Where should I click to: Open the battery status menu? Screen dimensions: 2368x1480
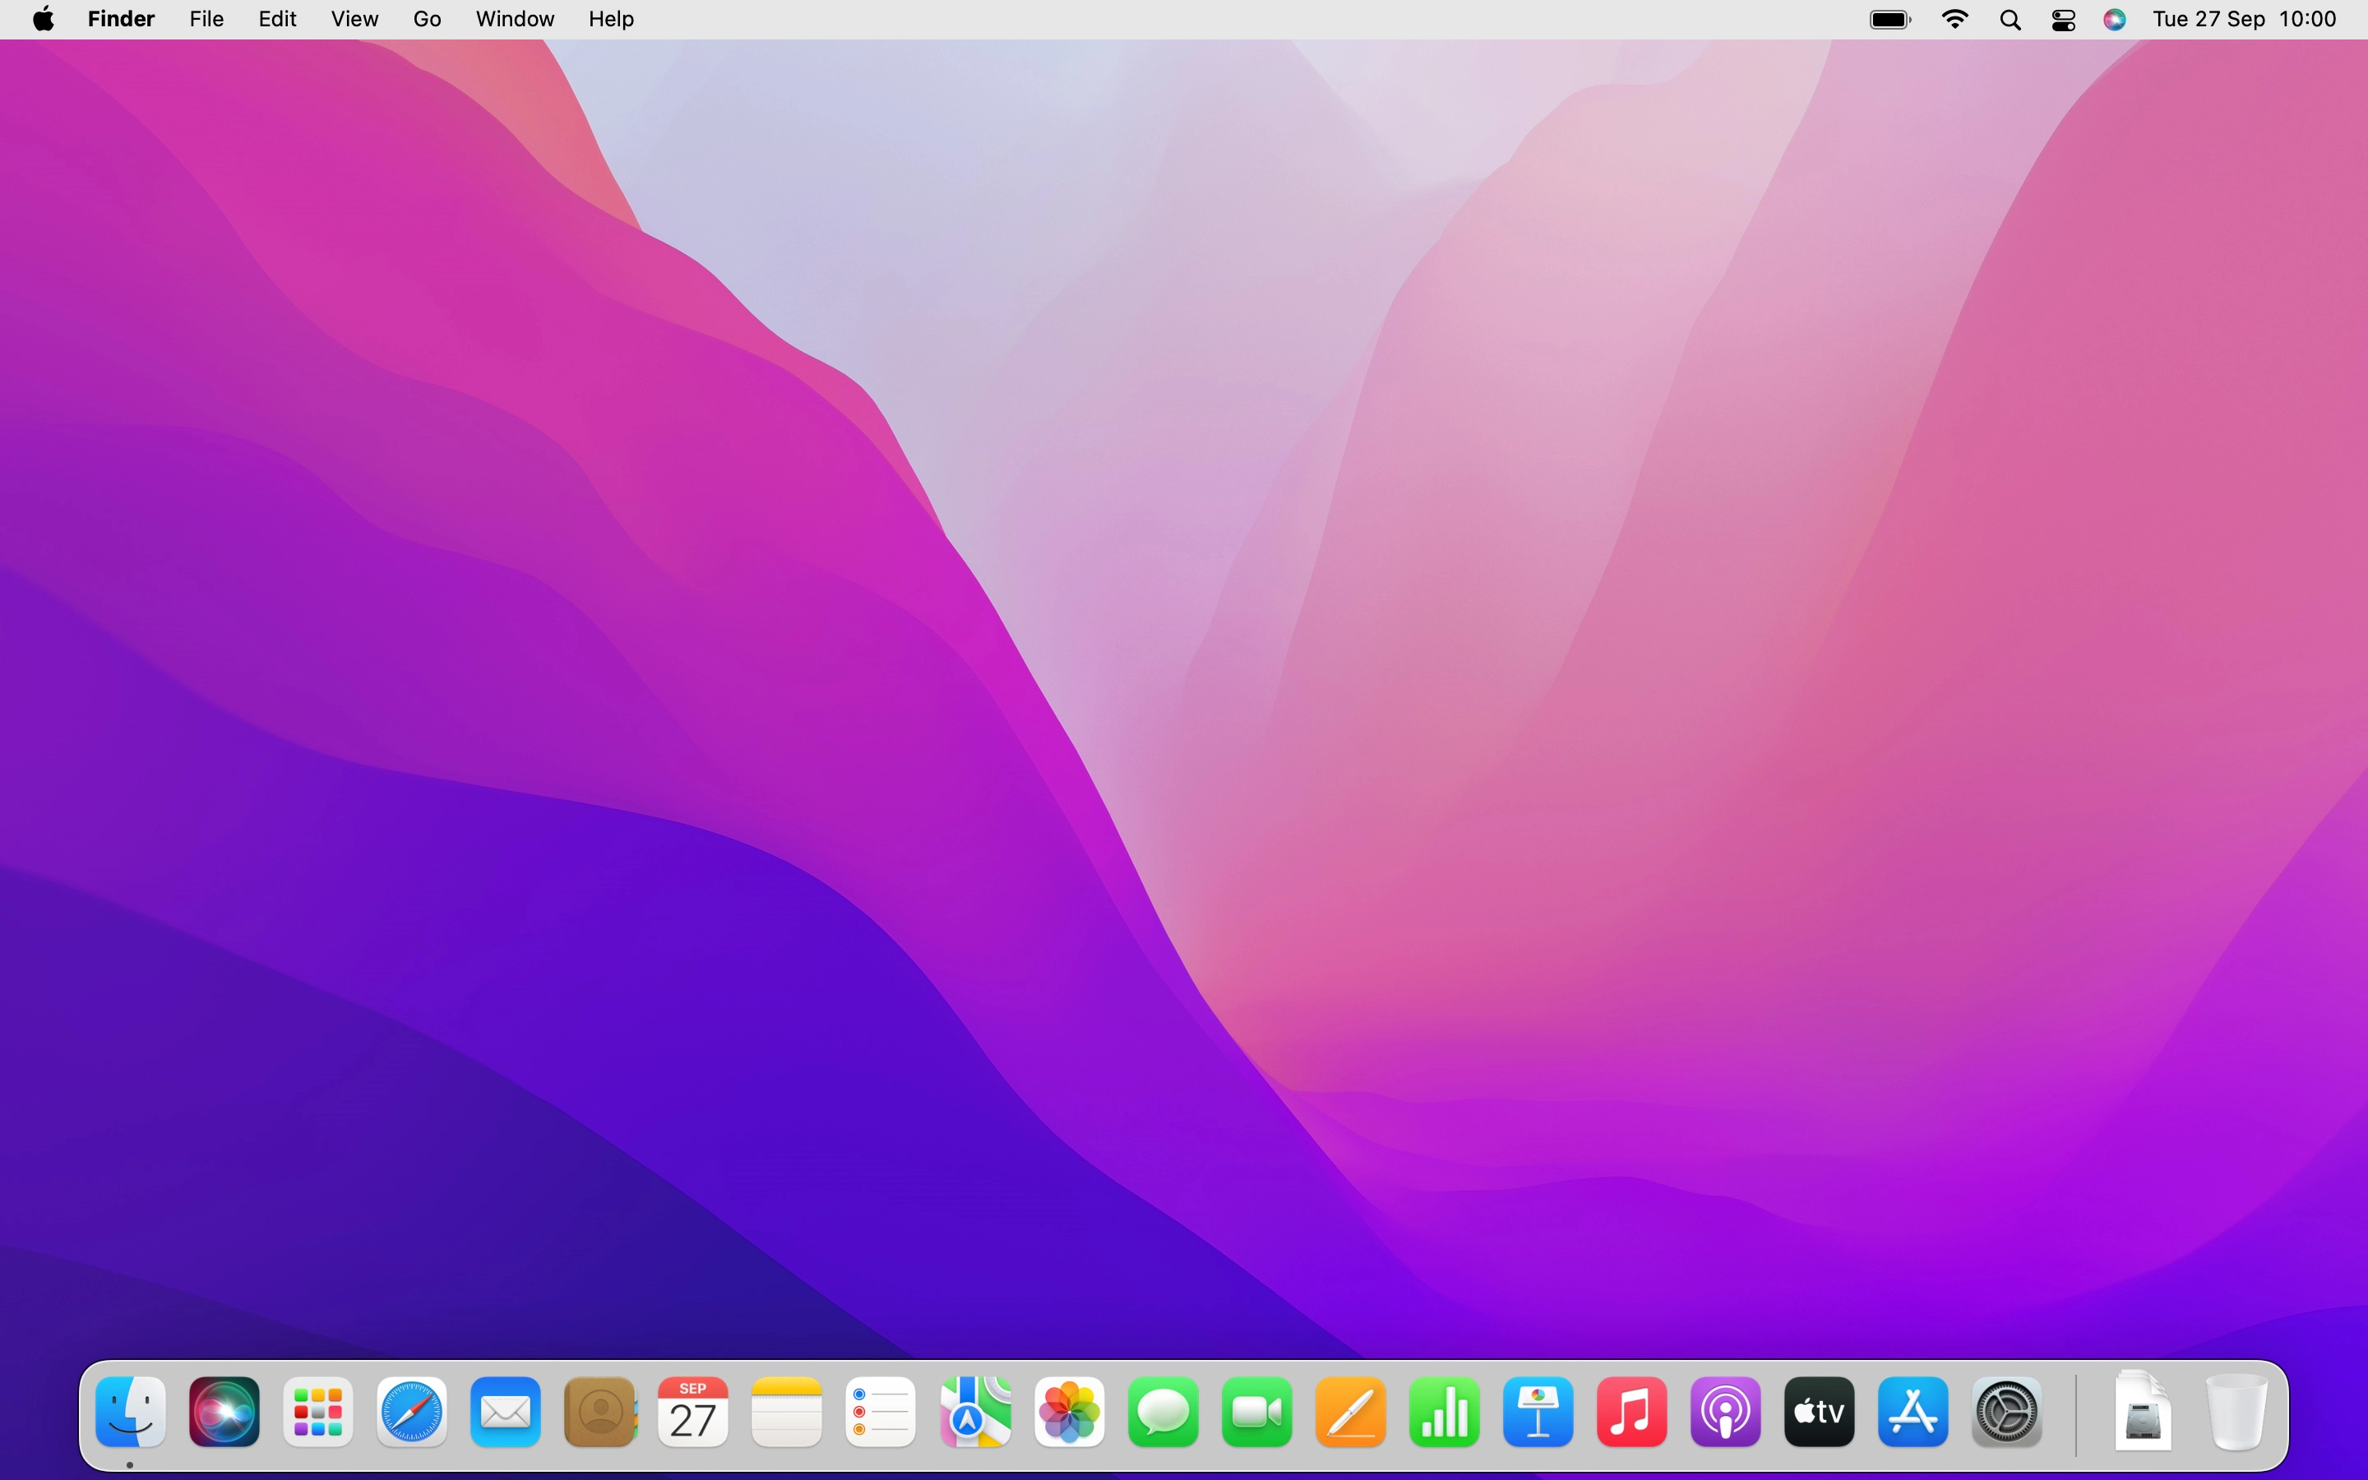(1889, 20)
